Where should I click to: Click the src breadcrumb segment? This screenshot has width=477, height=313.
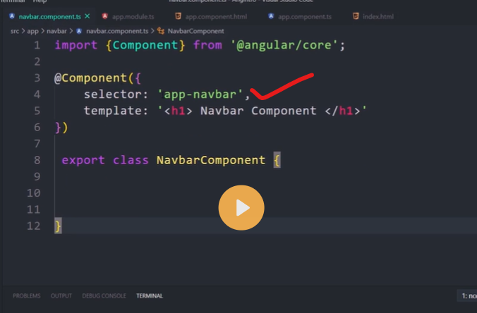(15, 31)
